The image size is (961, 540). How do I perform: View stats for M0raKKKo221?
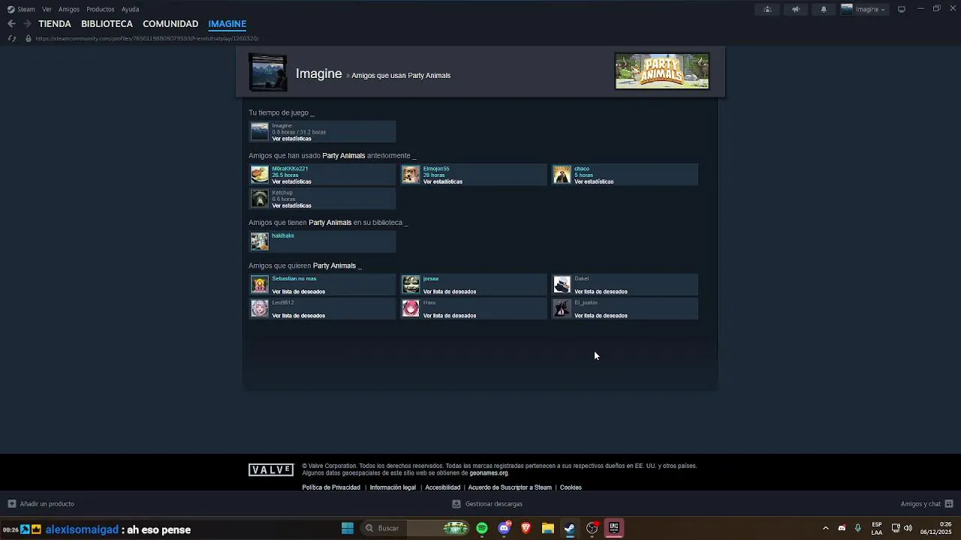coord(291,181)
